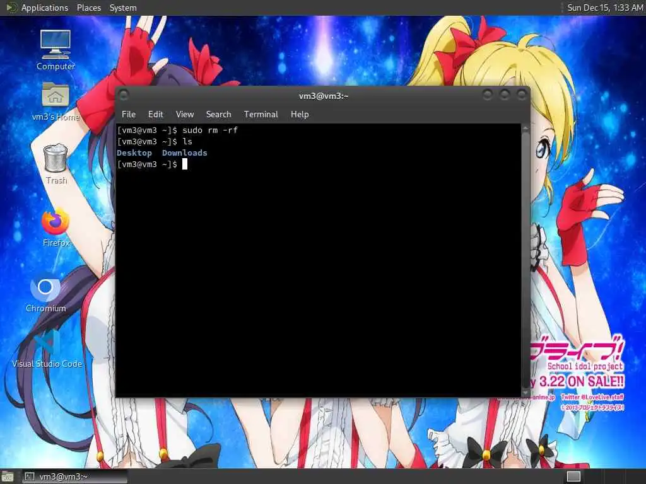Viewport: 646px width, 484px height.
Task: Open vm3's Home folder icon
Action: pos(56,101)
